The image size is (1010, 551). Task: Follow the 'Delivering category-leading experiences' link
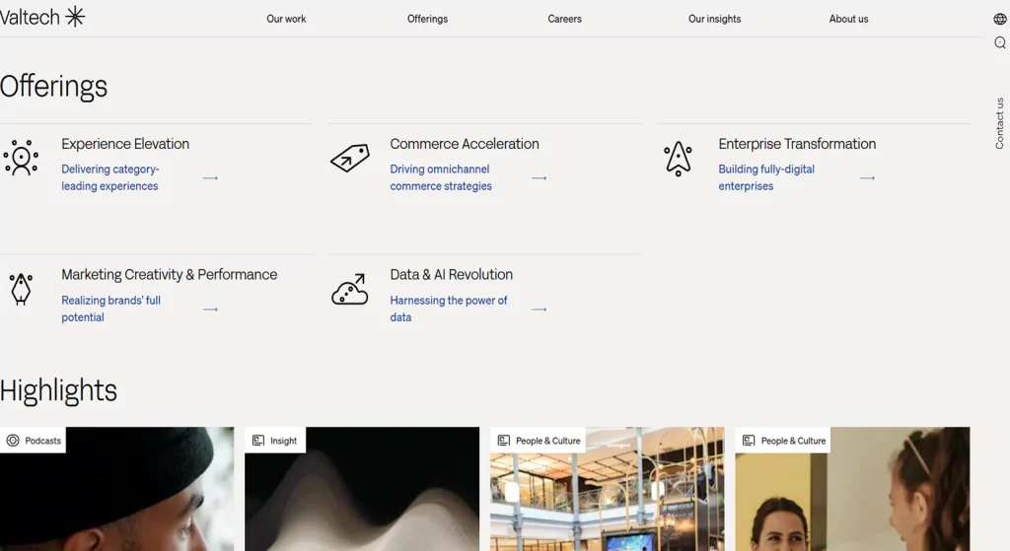[x=109, y=177]
